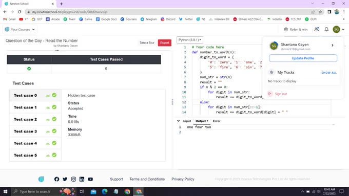
Task: Select Test case 0
Action: point(35,96)
